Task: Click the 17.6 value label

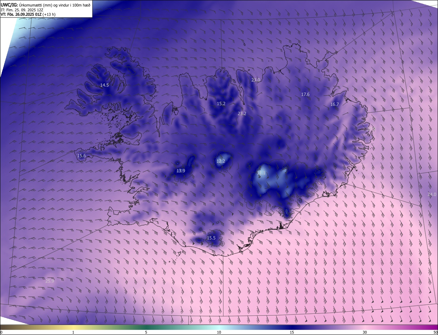Action: (x=305, y=94)
